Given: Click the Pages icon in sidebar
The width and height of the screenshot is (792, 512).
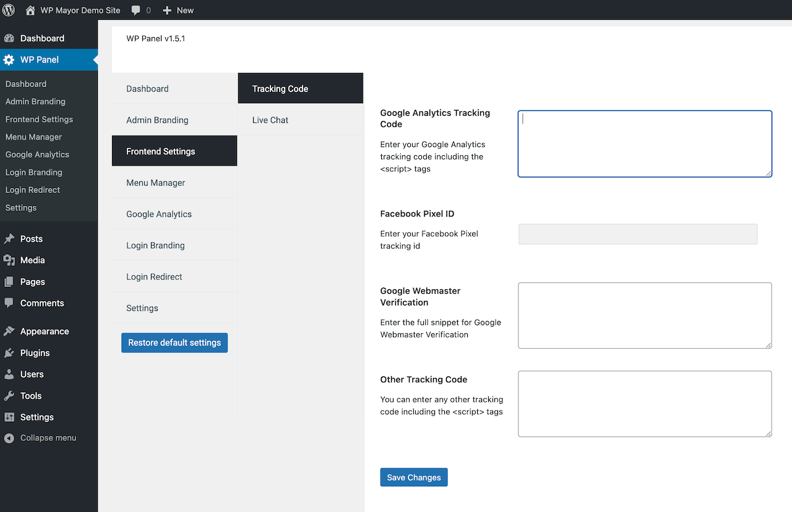Looking at the screenshot, I should click(x=9, y=282).
